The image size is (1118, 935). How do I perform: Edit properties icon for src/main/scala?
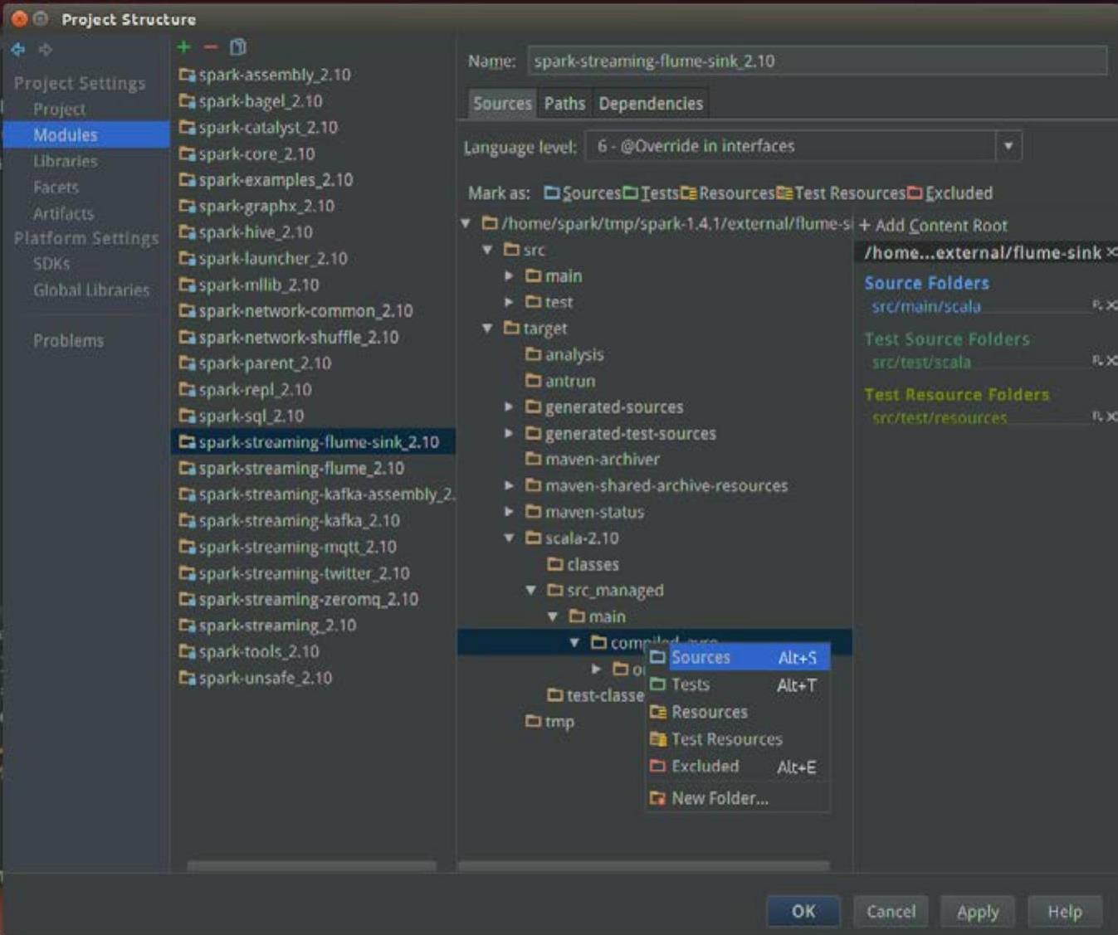1097,306
